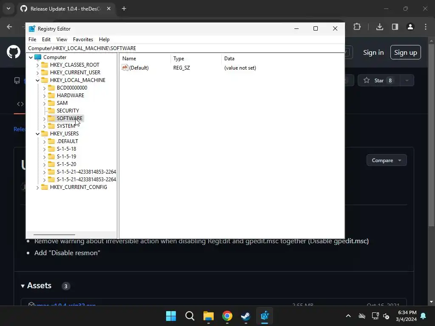Click the REG_SZ type cell
The height and width of the screenshot is (326, 435).
point(181,68)
